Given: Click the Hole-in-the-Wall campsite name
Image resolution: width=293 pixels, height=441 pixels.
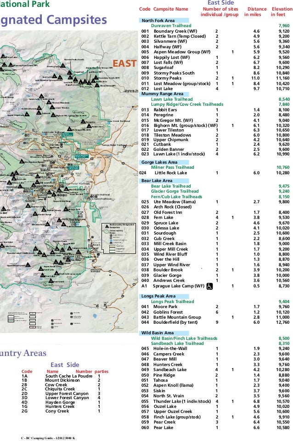Looking at the screenshot, I should click(x=170, y=349).
